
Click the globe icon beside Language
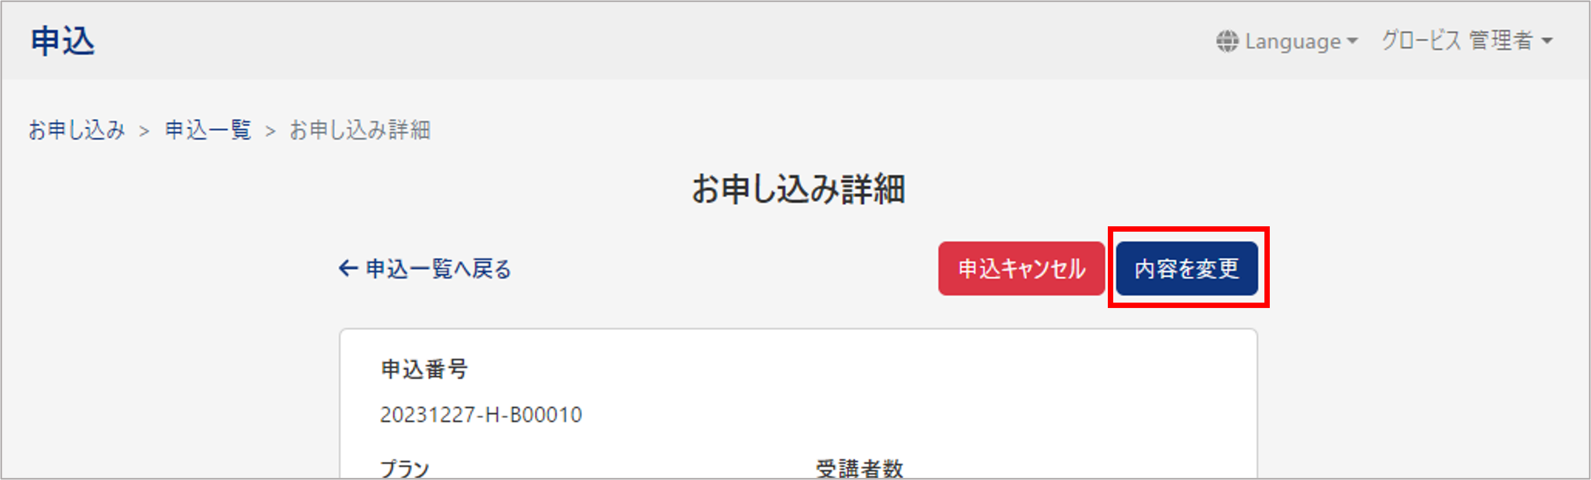(1227, 41)
